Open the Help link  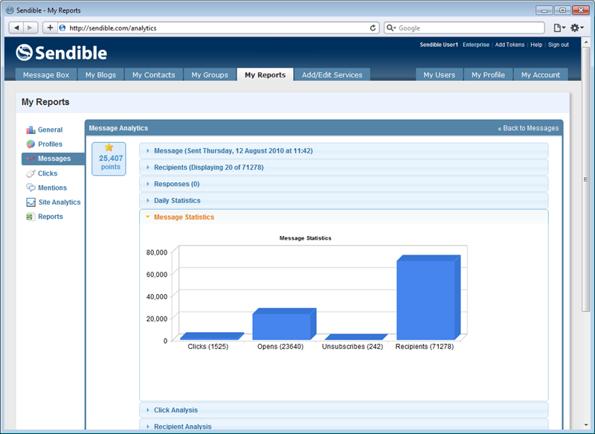tap(536, 45)
